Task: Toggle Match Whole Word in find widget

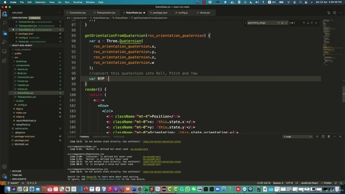Action: pos(282,23)
